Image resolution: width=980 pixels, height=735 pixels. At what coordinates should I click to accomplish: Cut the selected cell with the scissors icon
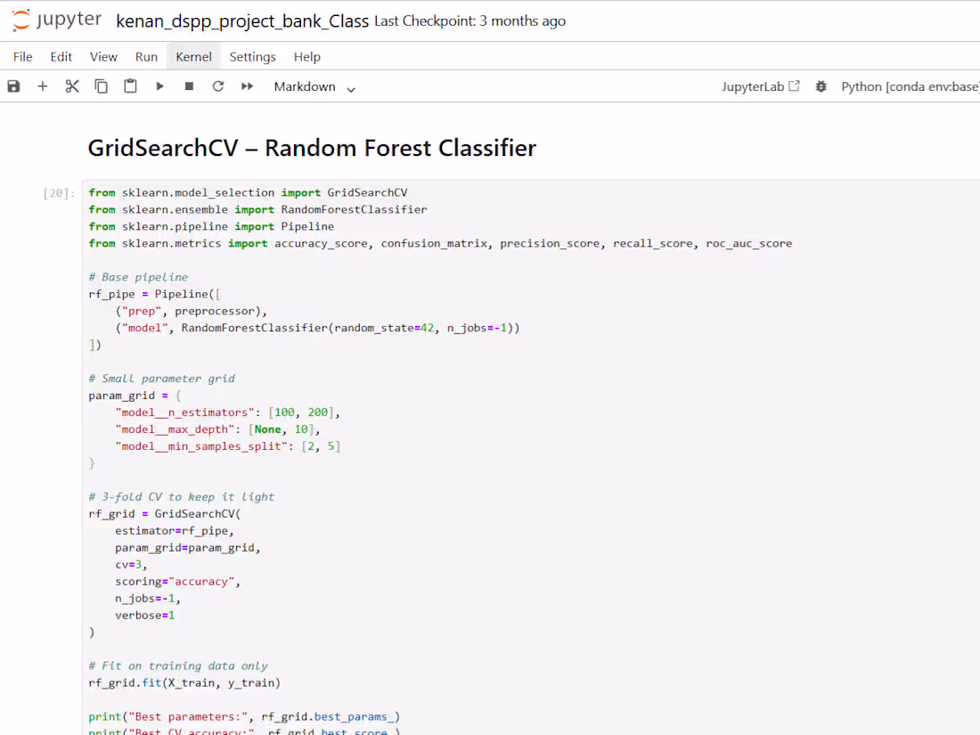pos(72,86)
